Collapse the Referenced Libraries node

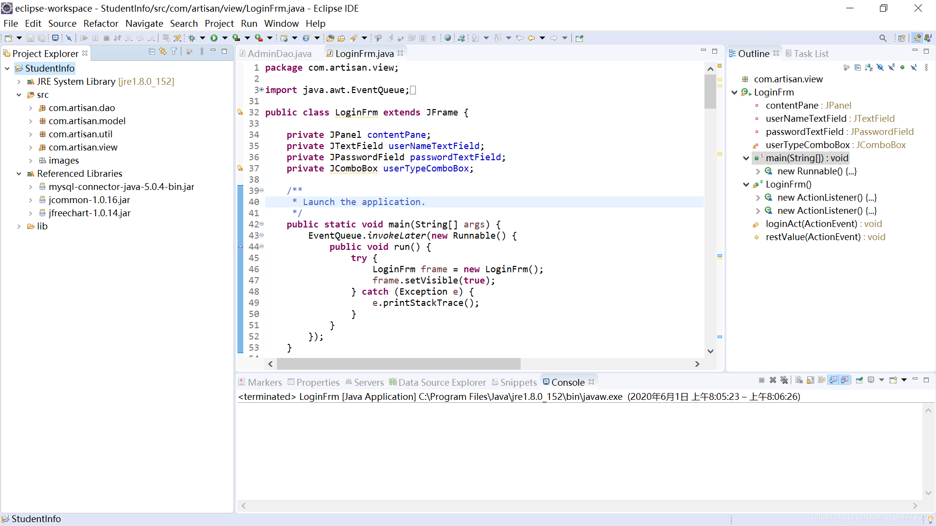19,173
